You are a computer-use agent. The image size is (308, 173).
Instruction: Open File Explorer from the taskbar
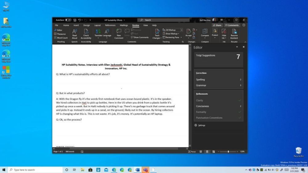click(82, 170)
